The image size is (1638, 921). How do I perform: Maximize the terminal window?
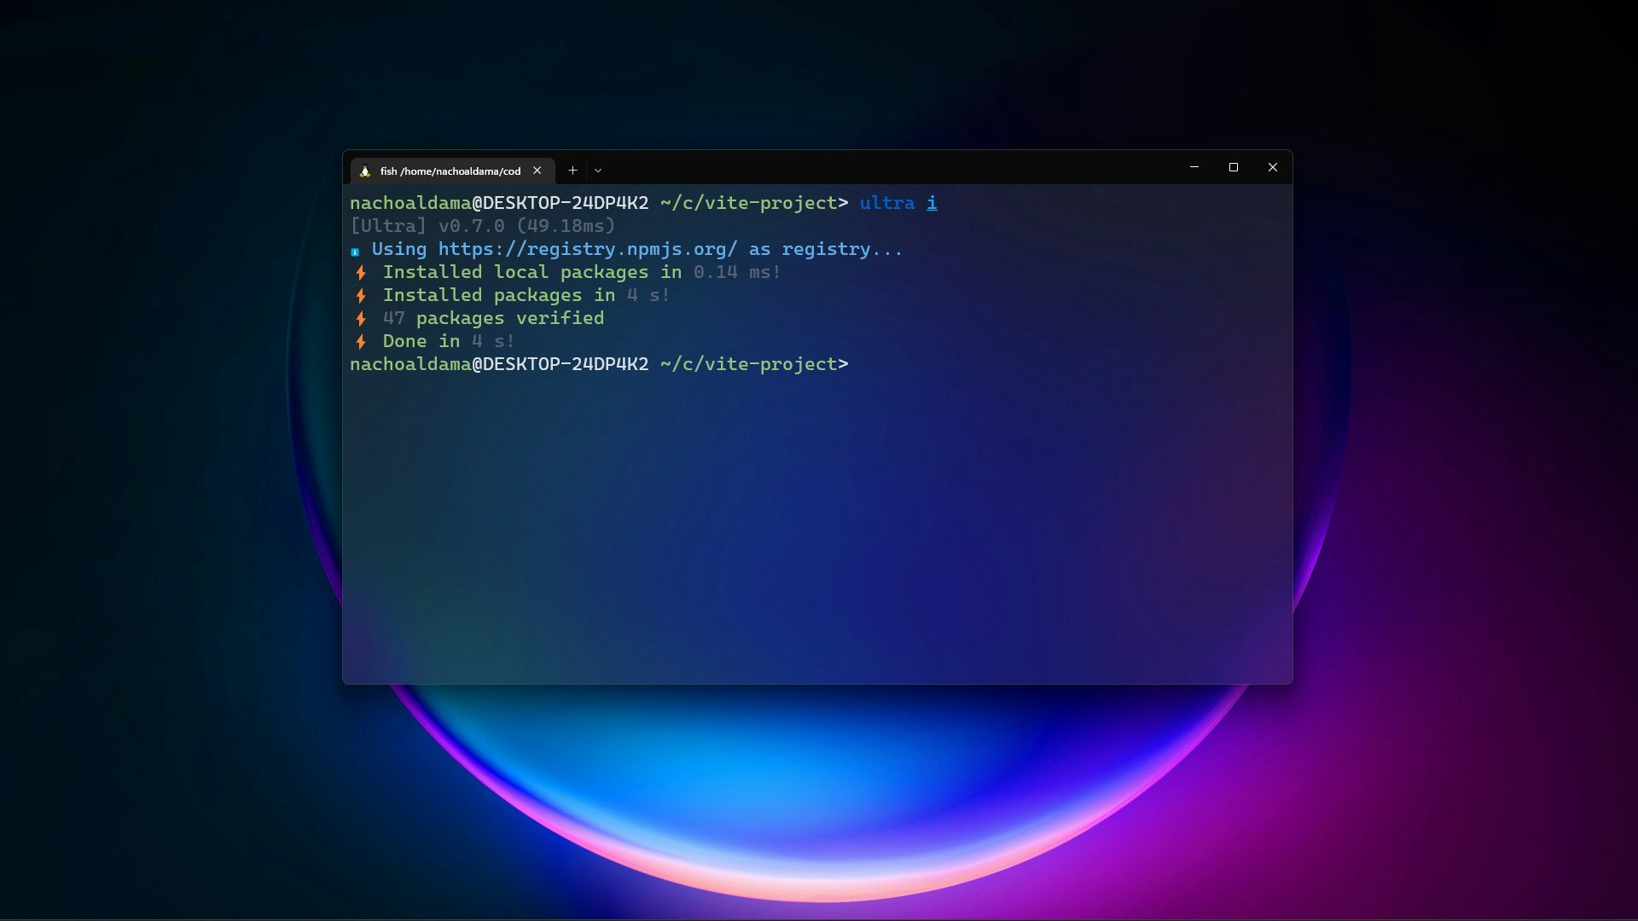coord(1233,167)
